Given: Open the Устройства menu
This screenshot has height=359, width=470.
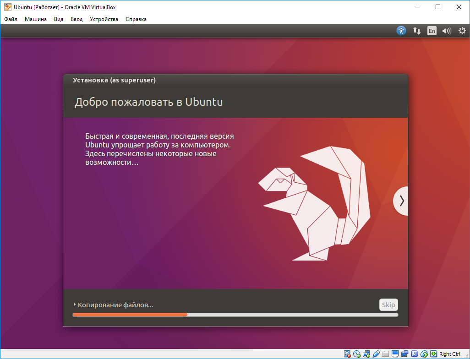Looking at the screenshot, I should 104,19.
